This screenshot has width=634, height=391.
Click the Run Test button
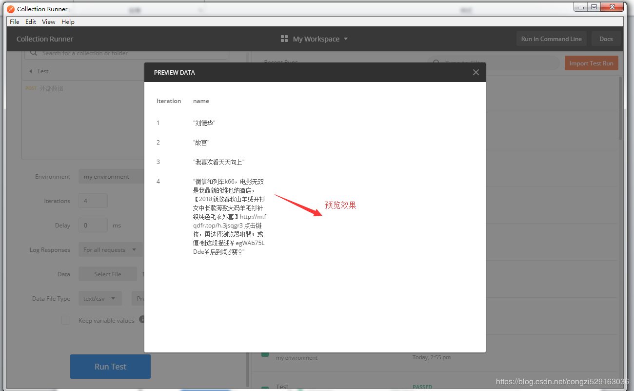(x=110, y=367)
